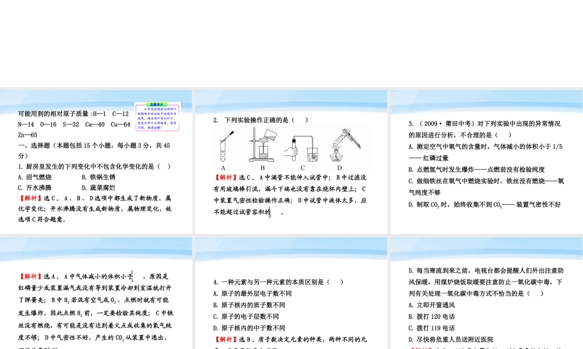Open the slide with question 5 carbon monoxide

pos(487,293)
